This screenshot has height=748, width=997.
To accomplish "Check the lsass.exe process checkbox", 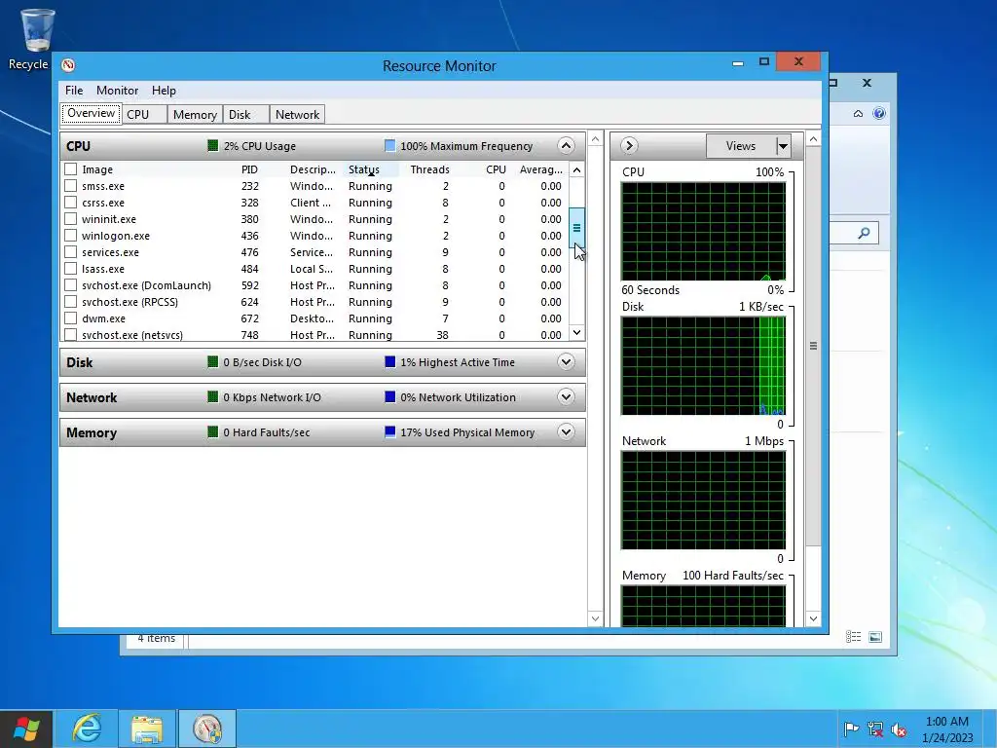I will [x=70, y=269].
